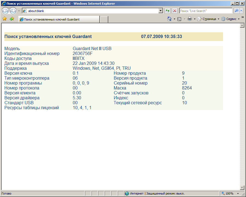Click the Back navigation arrow
The width and height of the screenshot is (246, 197).
[5, 11]
